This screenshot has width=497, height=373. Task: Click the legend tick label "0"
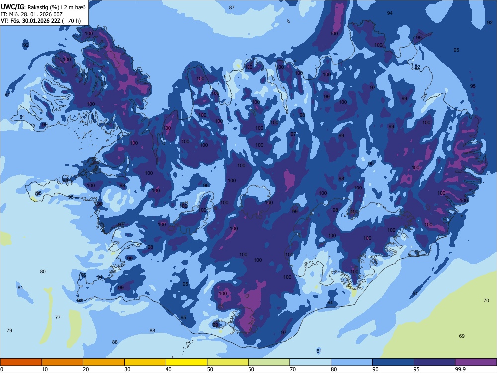coord(2,369)
